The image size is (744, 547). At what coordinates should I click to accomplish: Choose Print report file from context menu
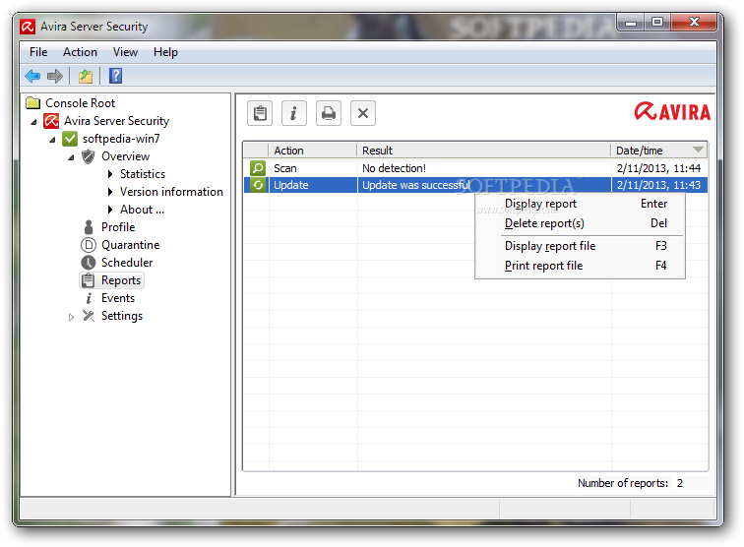pyautogui.click(x=580, y=266)
